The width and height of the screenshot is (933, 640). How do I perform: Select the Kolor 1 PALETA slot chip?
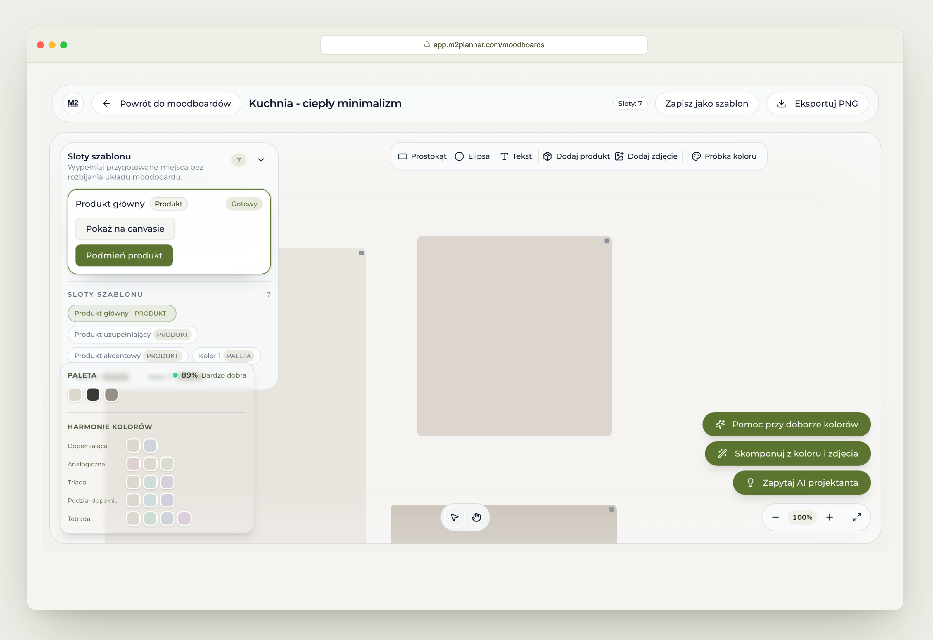[x=227, y=356]
